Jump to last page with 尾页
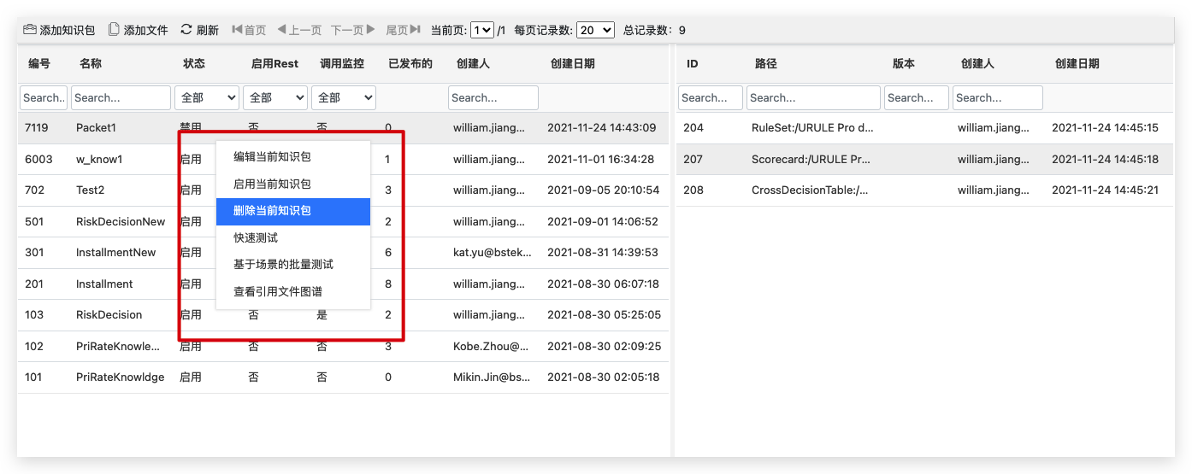Image resolution: width=1192 pixels, height=474 pixels. pyautogui.click(x=403, y=30)
